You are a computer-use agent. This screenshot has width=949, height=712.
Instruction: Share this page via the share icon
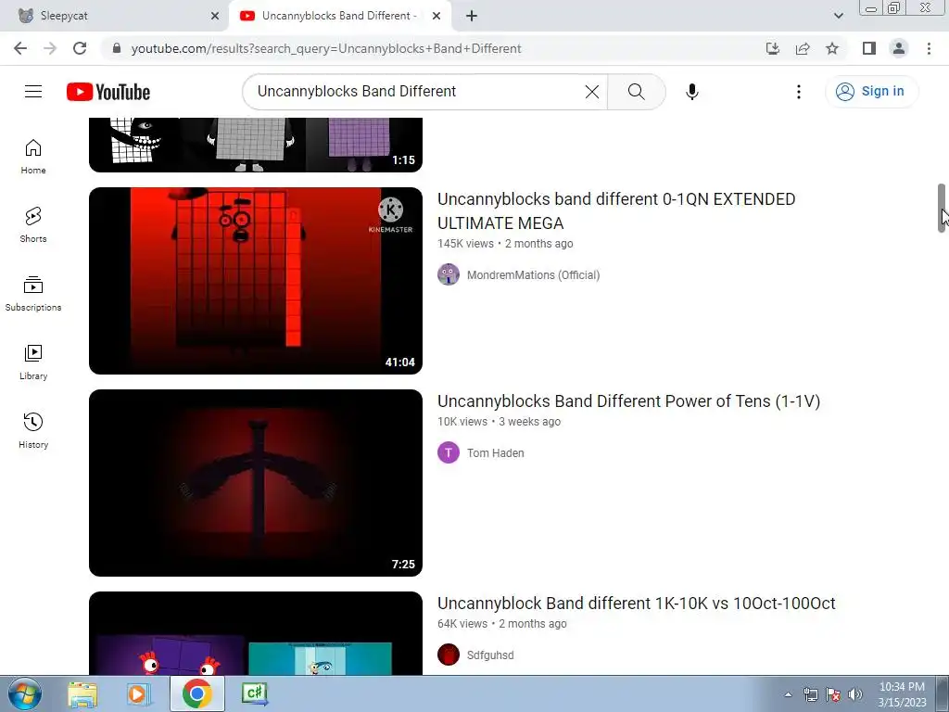tap(803, 48)
